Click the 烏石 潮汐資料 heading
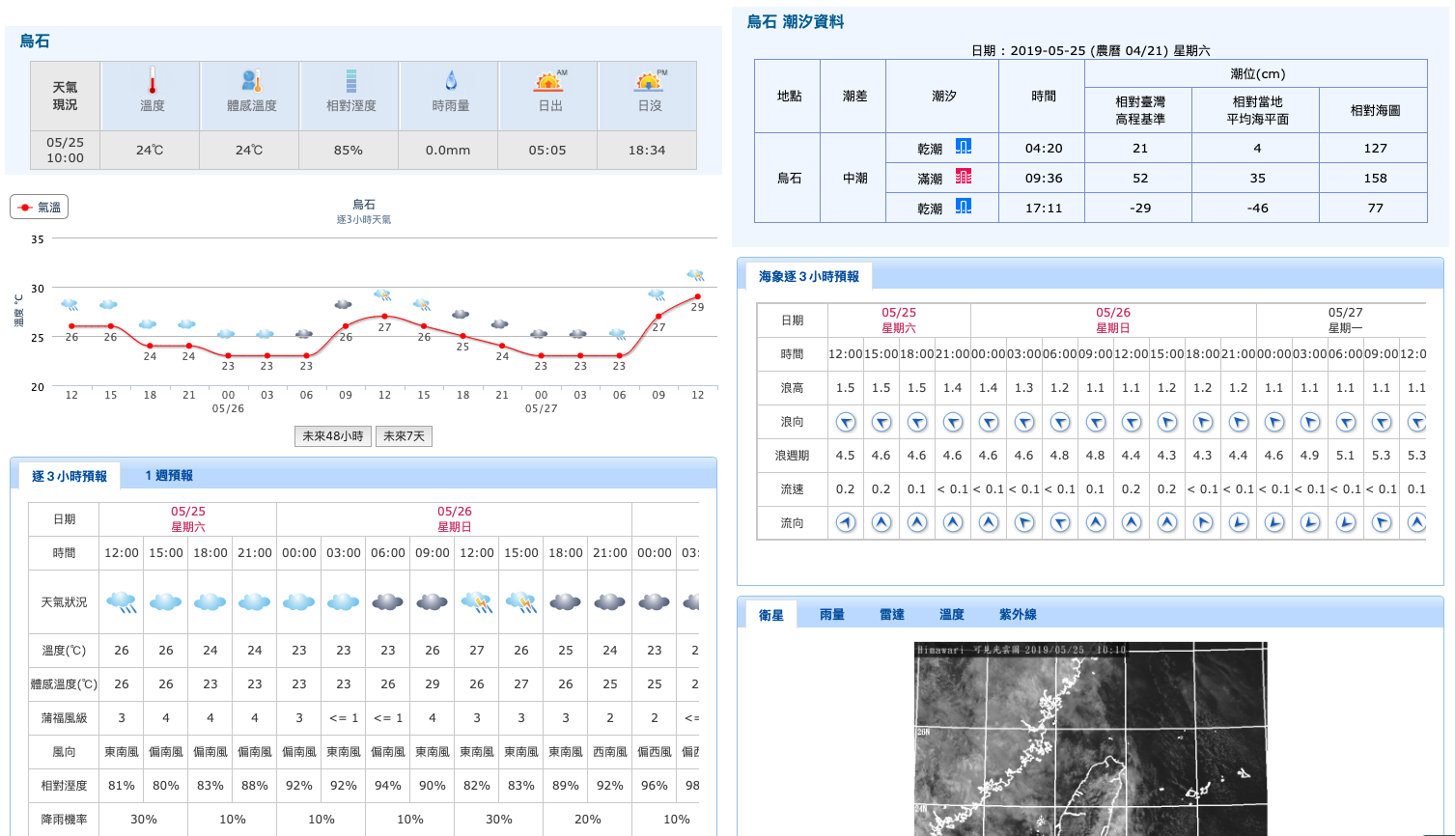1455x836 pixels. click(796, 21)
